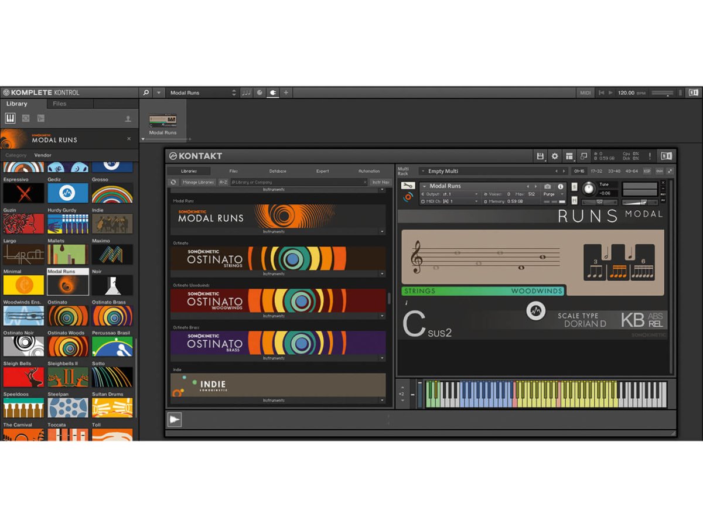The width and height of the screenshot is (703, 527).
Task: Switch to the Library tab
Action: (16, 104)
